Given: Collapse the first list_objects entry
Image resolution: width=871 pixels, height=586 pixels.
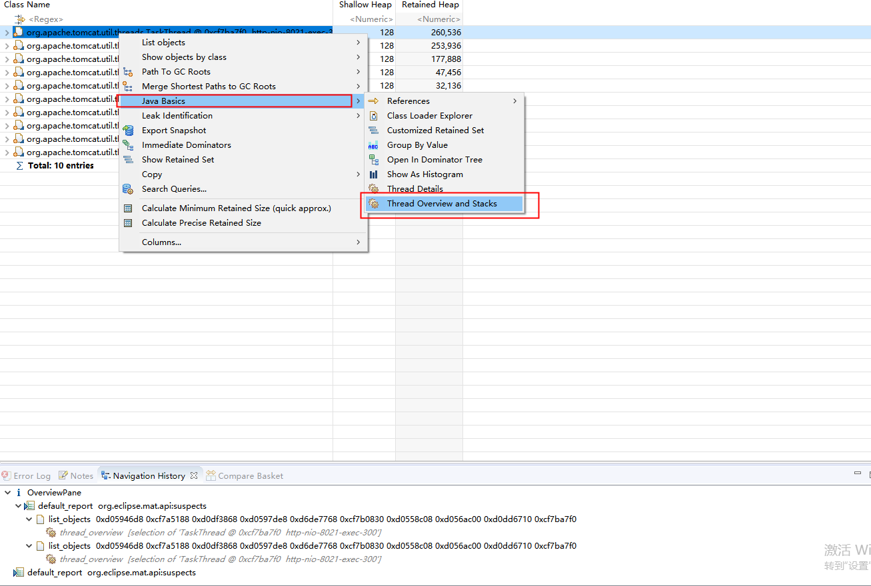Looking at the screenshot, I should [29, 519].
